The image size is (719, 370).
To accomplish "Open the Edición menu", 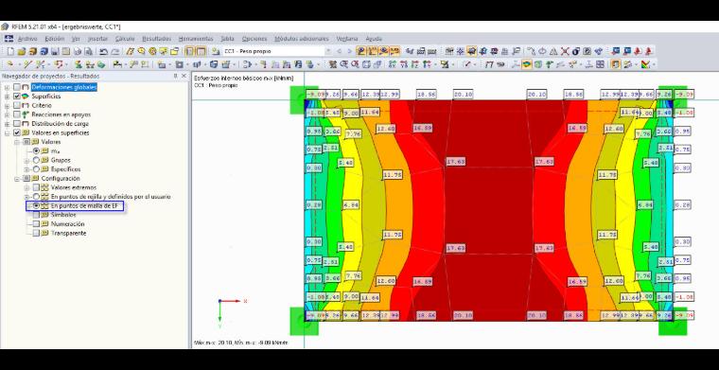I will pos(55,39).
